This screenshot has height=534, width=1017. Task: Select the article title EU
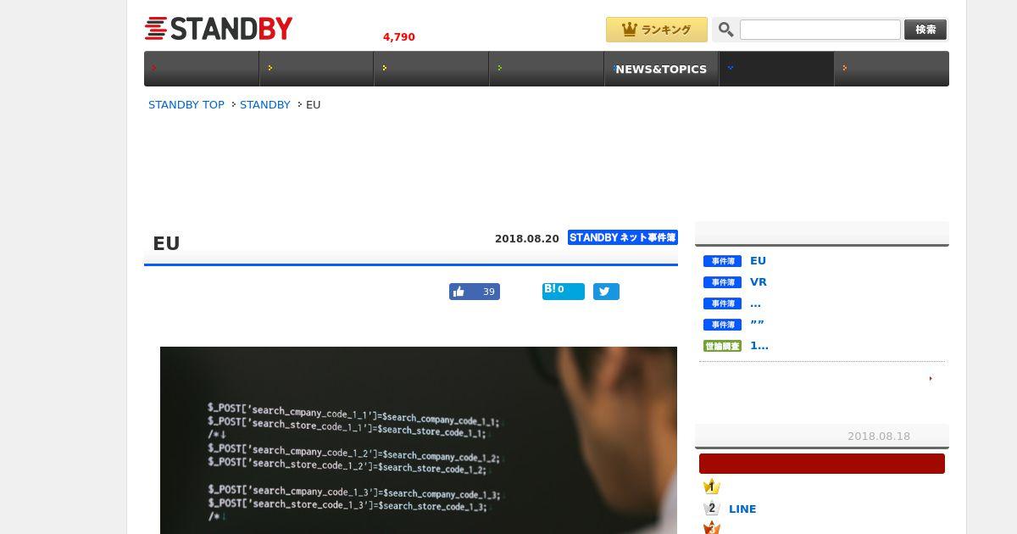166,244
